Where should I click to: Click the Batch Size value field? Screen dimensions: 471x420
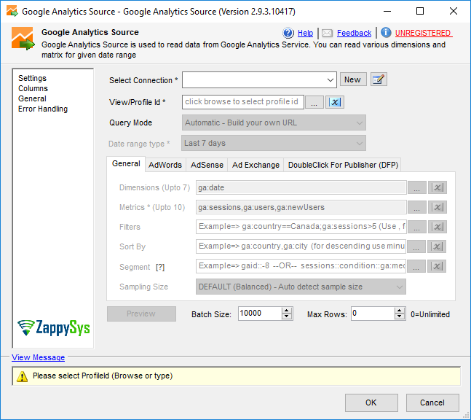(260, 314)
